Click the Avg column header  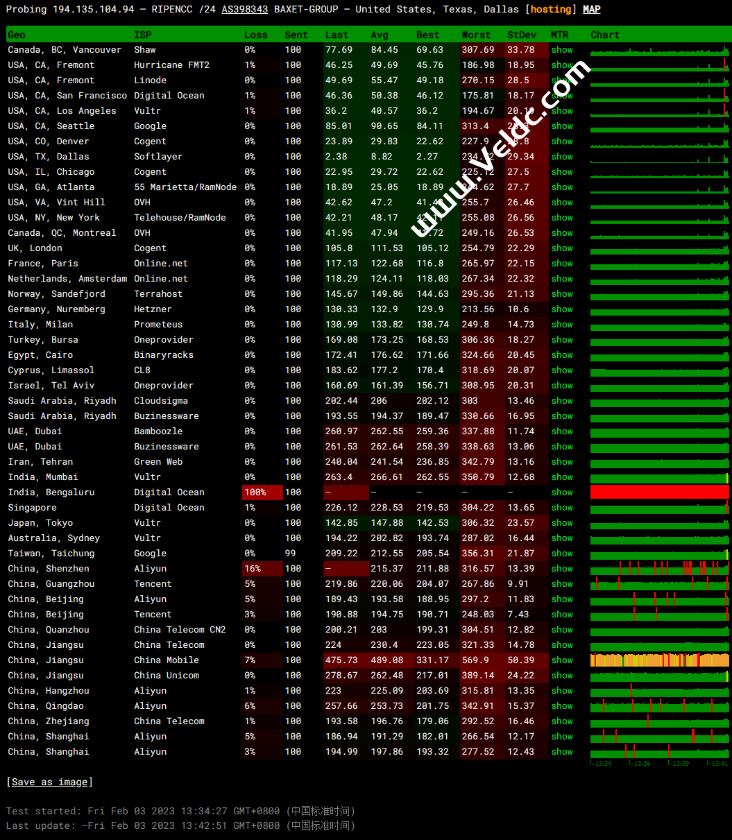[380, 35]
